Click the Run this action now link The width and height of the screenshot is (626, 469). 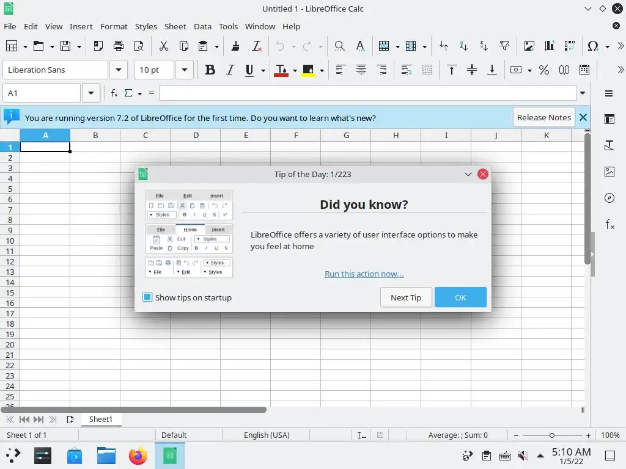pos(364,274)
